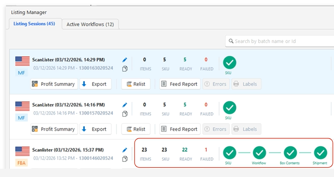
Task: Click the Workflow step checkmark
Action: (259, 153)
